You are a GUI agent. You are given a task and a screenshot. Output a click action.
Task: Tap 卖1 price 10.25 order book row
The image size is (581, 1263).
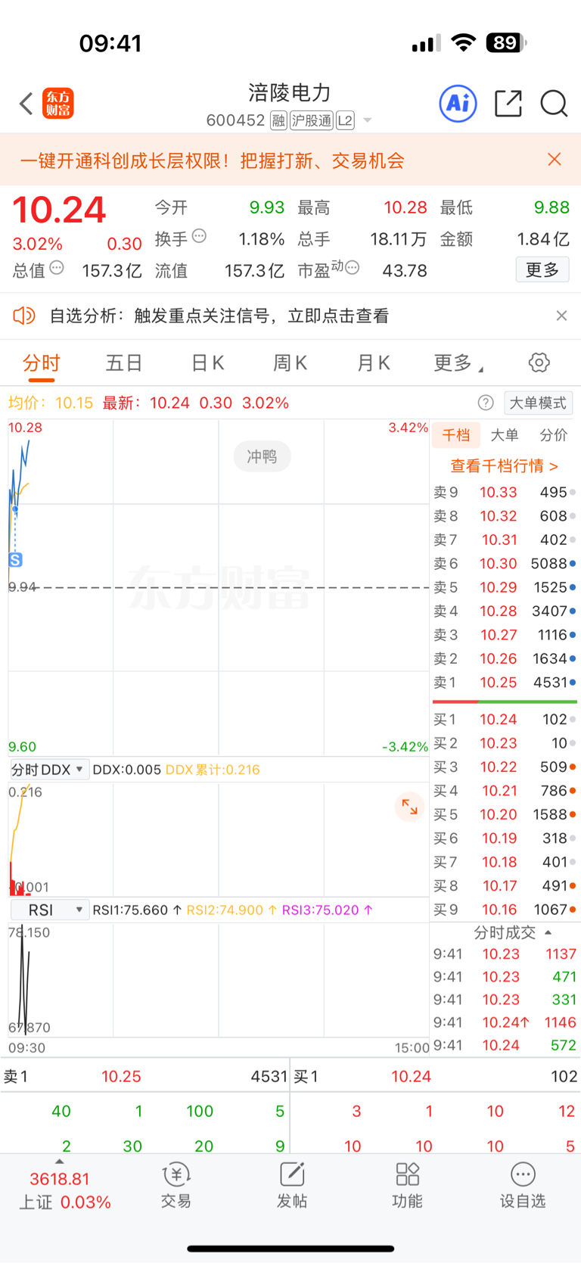pos(505,682)
